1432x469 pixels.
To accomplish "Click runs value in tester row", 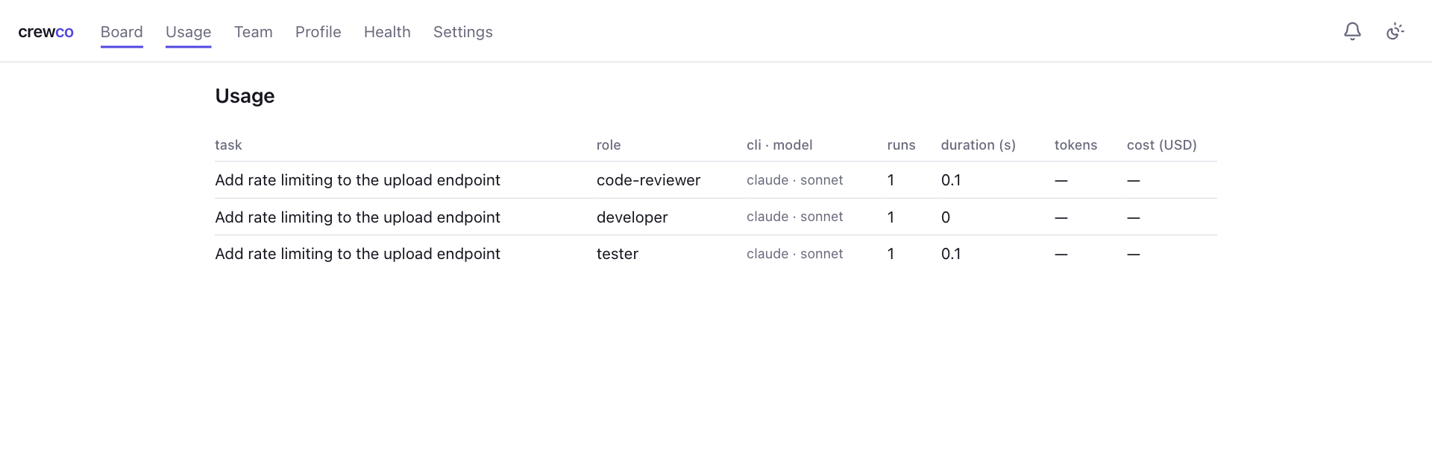I will (x=891, y=254).
